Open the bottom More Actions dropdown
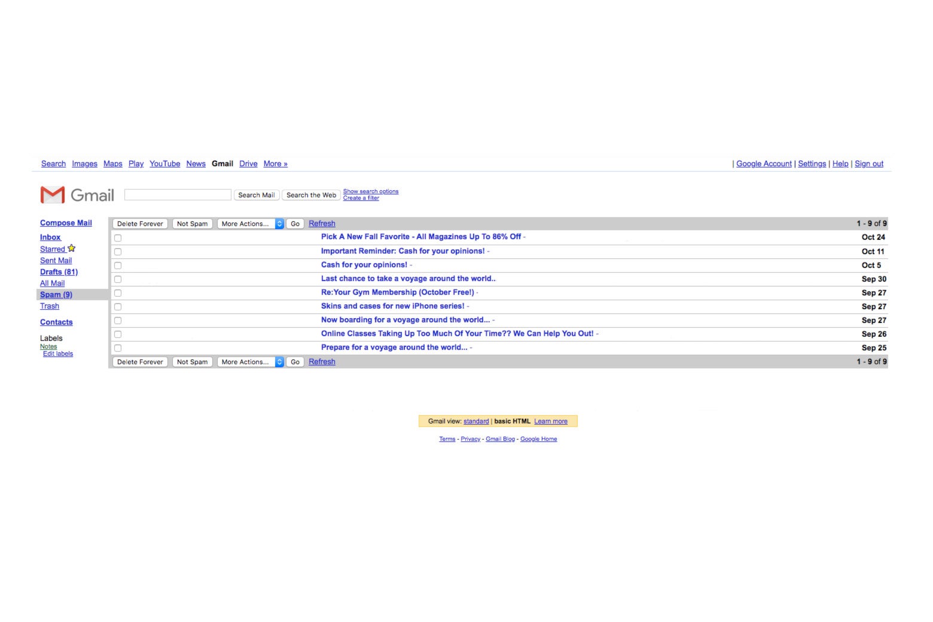Viewport: 933px width, 622px height. click(251, 362)
